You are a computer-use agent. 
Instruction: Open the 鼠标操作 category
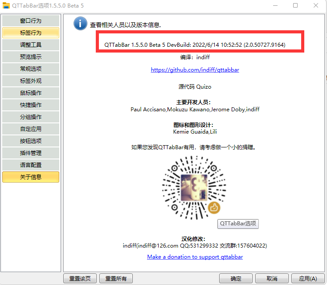pyautogui.click(x=31, y=93)
